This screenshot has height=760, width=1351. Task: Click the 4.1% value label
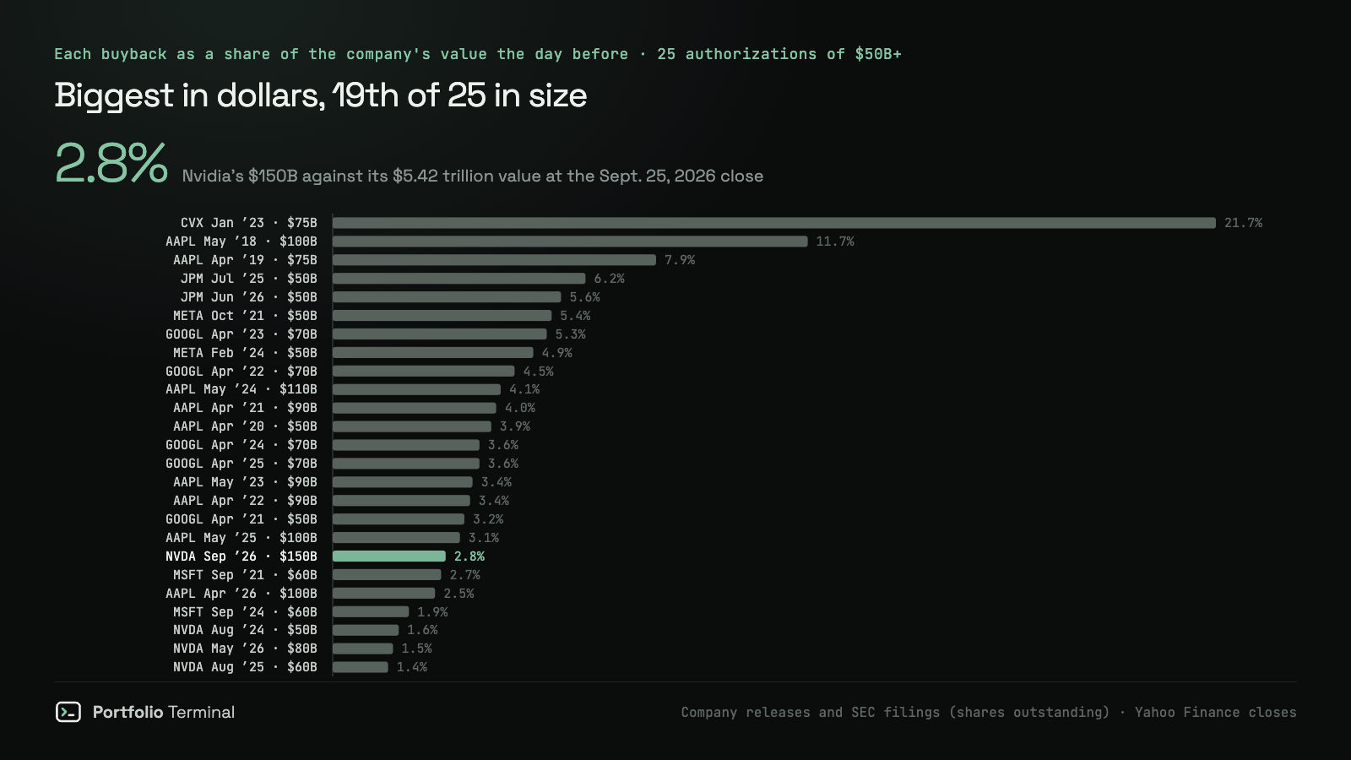[x=524, y=389]
